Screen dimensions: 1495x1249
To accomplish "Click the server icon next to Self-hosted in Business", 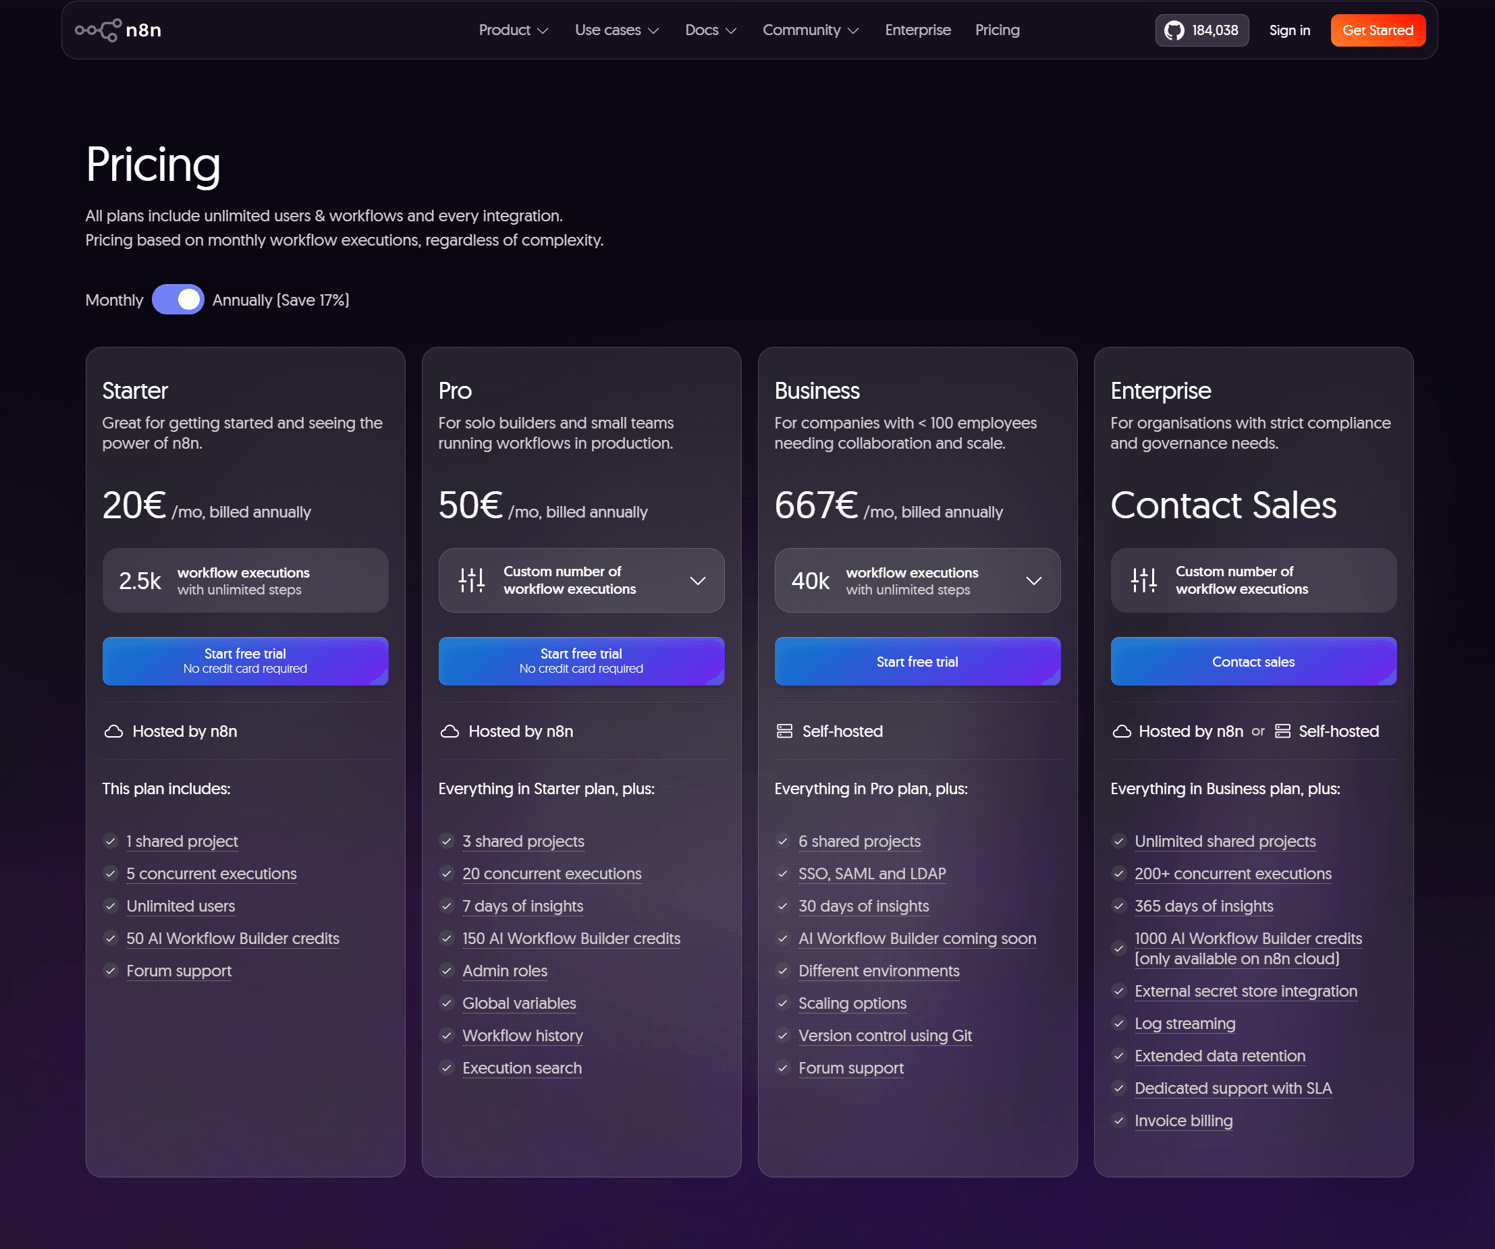I will coord(784,731).
